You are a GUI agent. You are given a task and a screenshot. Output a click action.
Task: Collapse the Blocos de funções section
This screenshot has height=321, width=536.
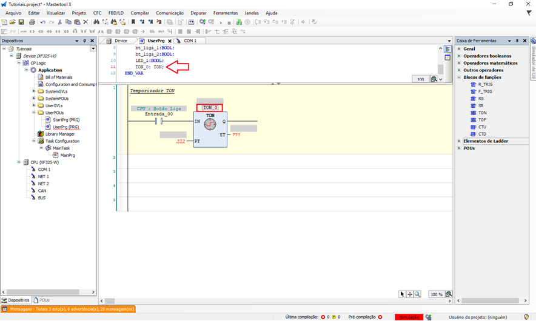tap(459, 78)
